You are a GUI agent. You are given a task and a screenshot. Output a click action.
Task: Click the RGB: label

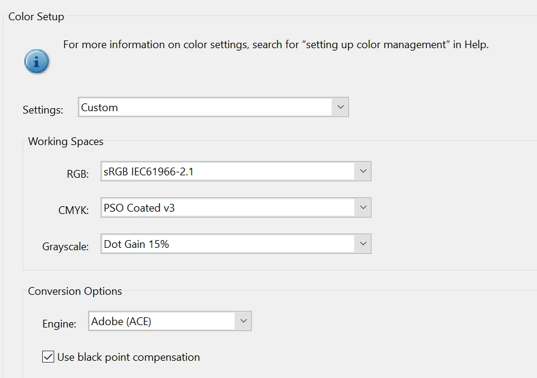78,174
